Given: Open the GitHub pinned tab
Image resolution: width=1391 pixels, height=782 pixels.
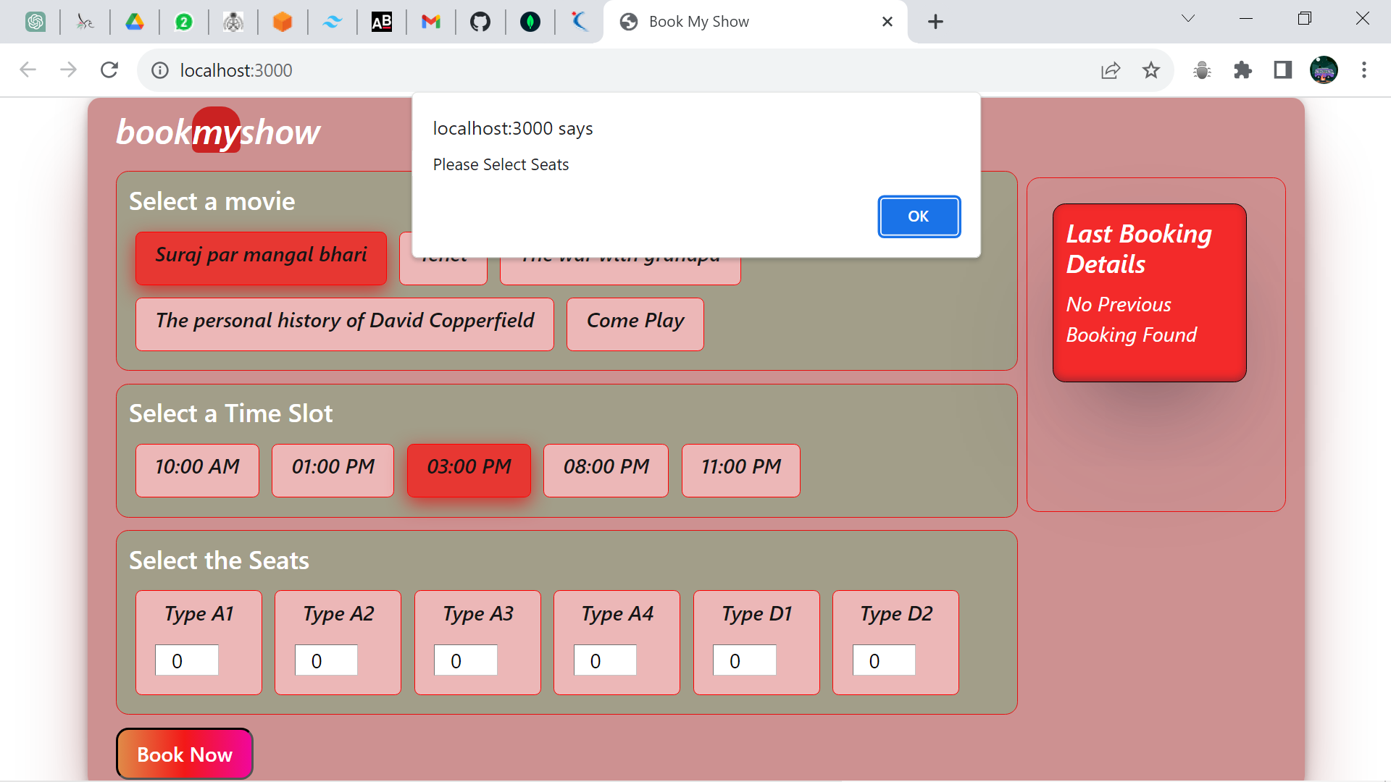Looking at the screenshot, I should [480, 22].
